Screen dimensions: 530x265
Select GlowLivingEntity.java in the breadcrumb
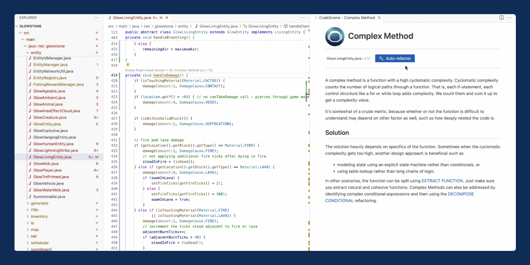click(219, 26)
